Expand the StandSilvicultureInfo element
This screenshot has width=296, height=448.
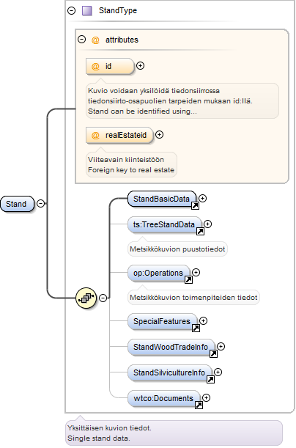218,372
